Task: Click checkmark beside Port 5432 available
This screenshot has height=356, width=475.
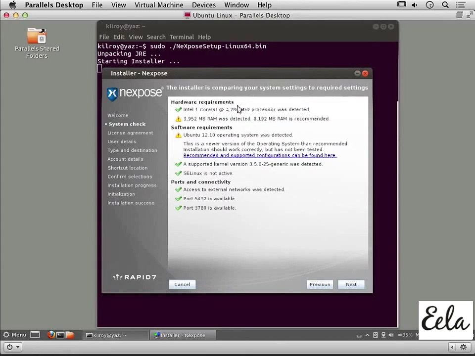Action: tap(178, 199)
